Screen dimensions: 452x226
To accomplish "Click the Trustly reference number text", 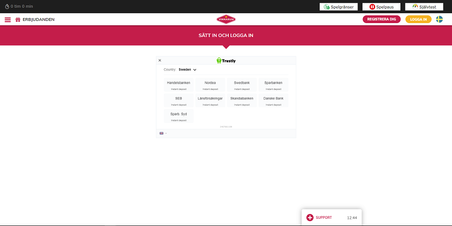I will [226, 127].
